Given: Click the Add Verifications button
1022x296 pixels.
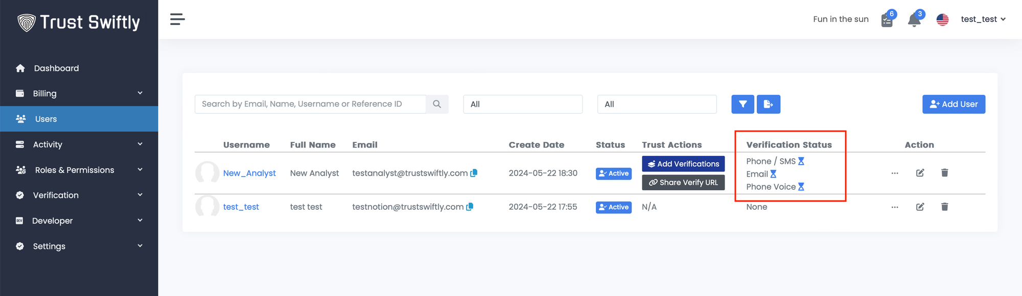Looking at the screenshot, I should click(x=683, y=164).
